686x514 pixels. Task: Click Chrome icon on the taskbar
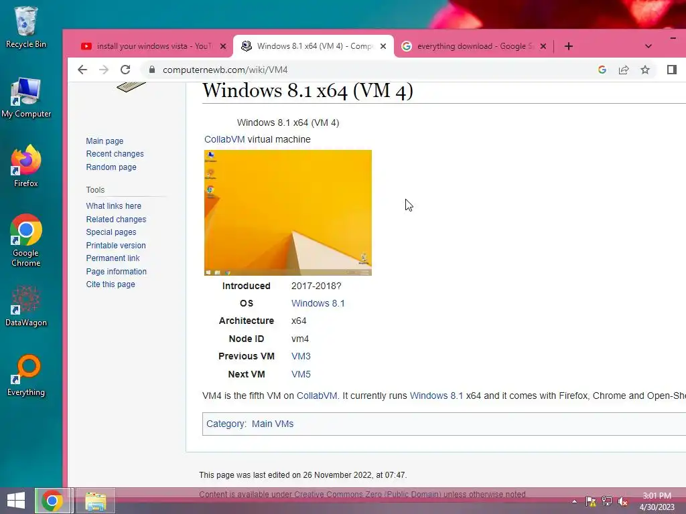pyautogui.click(x=52, y=501)
